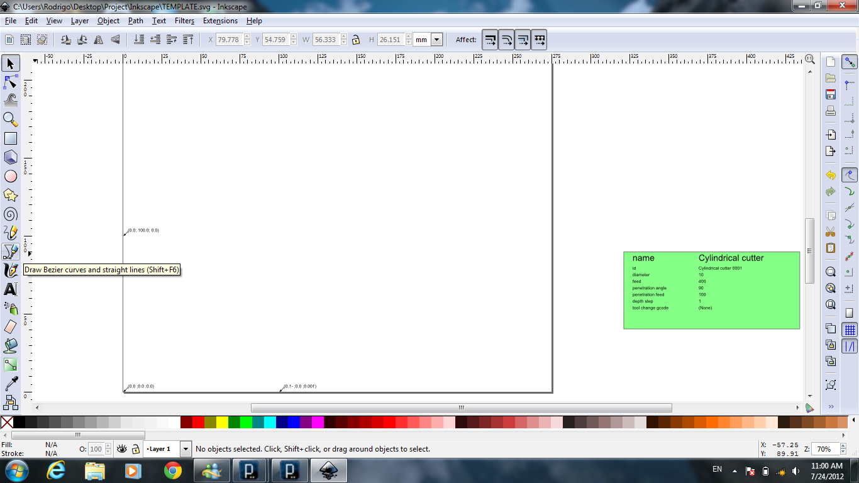This screenshot has width=859, height=483.
Task: Choose the Zoom magnifier tool
Action: 11,119
